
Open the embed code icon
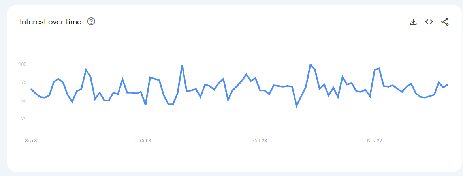tap(429, 22)
